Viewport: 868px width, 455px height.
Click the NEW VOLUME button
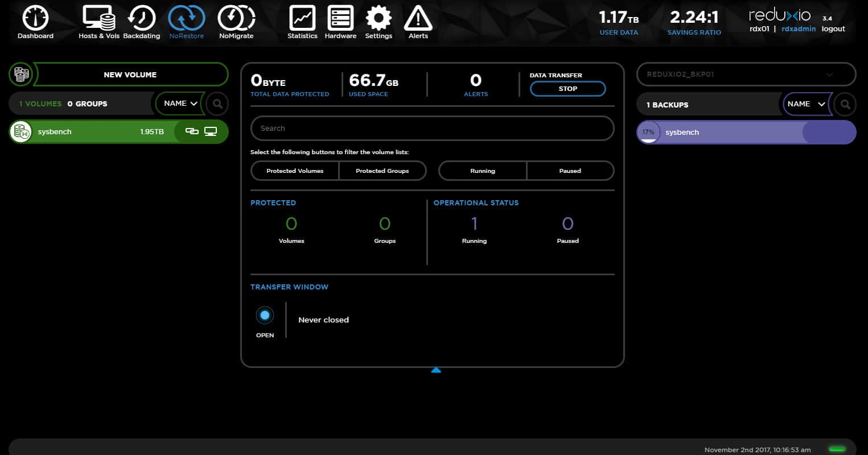tap(130, 75)
